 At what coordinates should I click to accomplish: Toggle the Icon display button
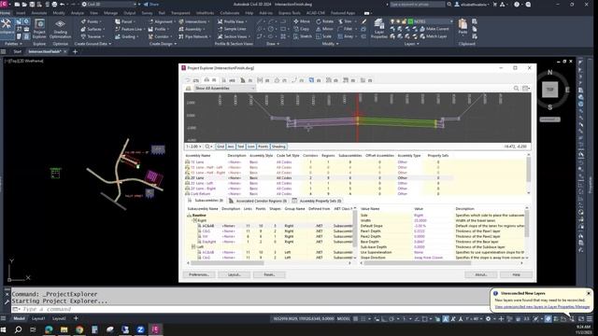[251, 147]
